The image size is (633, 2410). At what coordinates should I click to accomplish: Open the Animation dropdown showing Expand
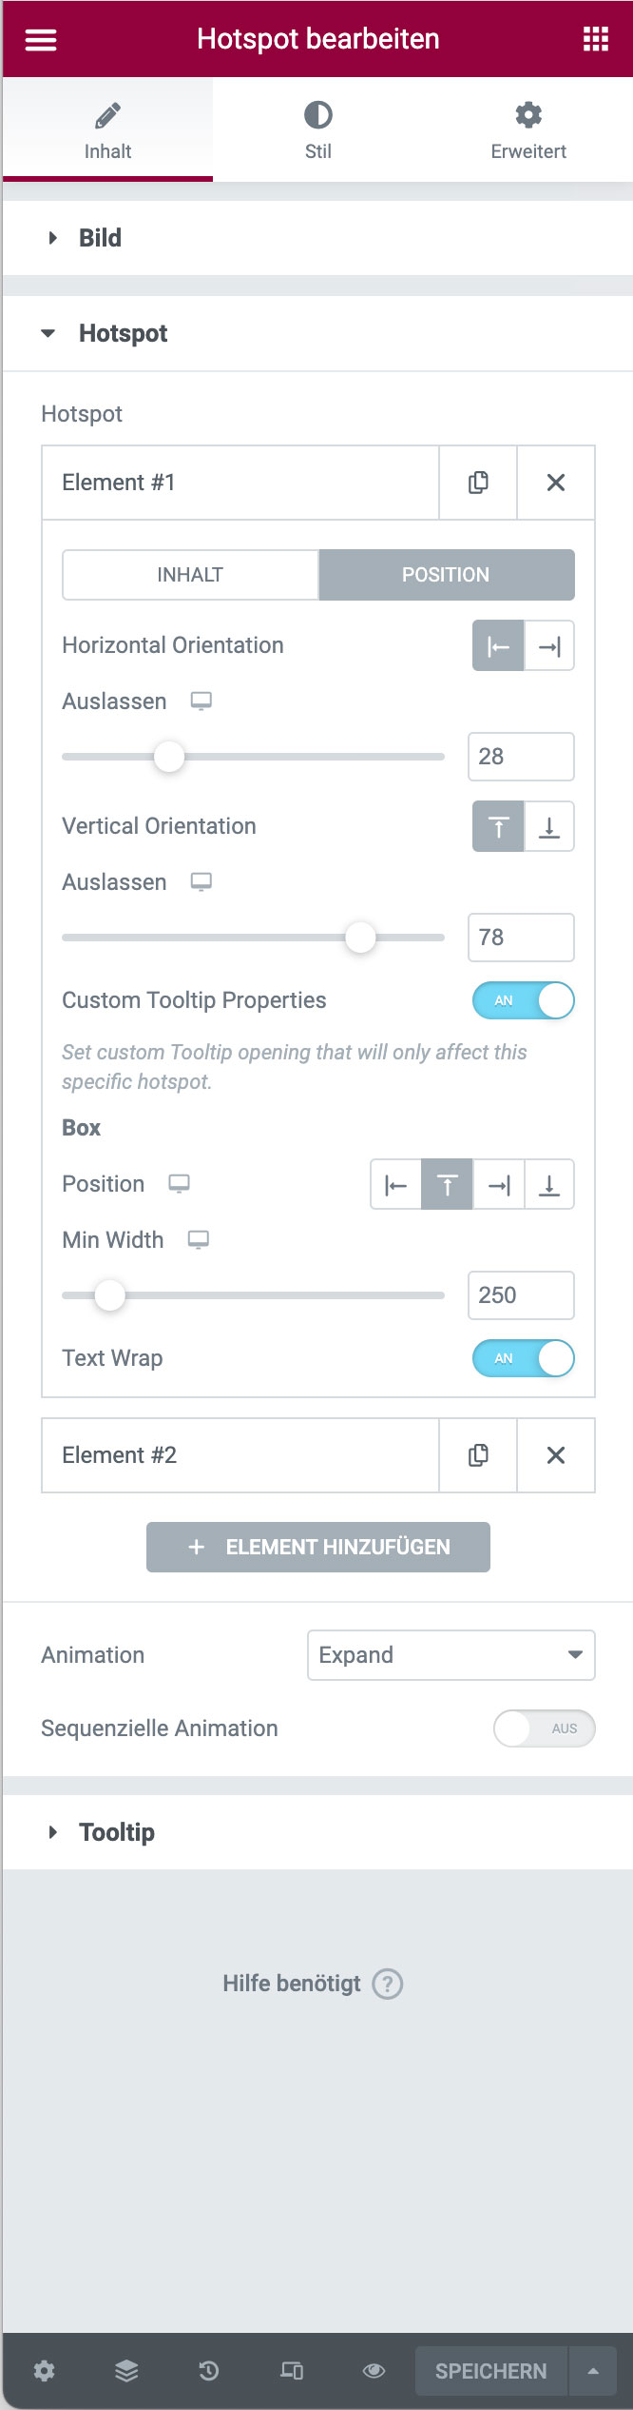pyautogui.click(x=451, y=1655)
